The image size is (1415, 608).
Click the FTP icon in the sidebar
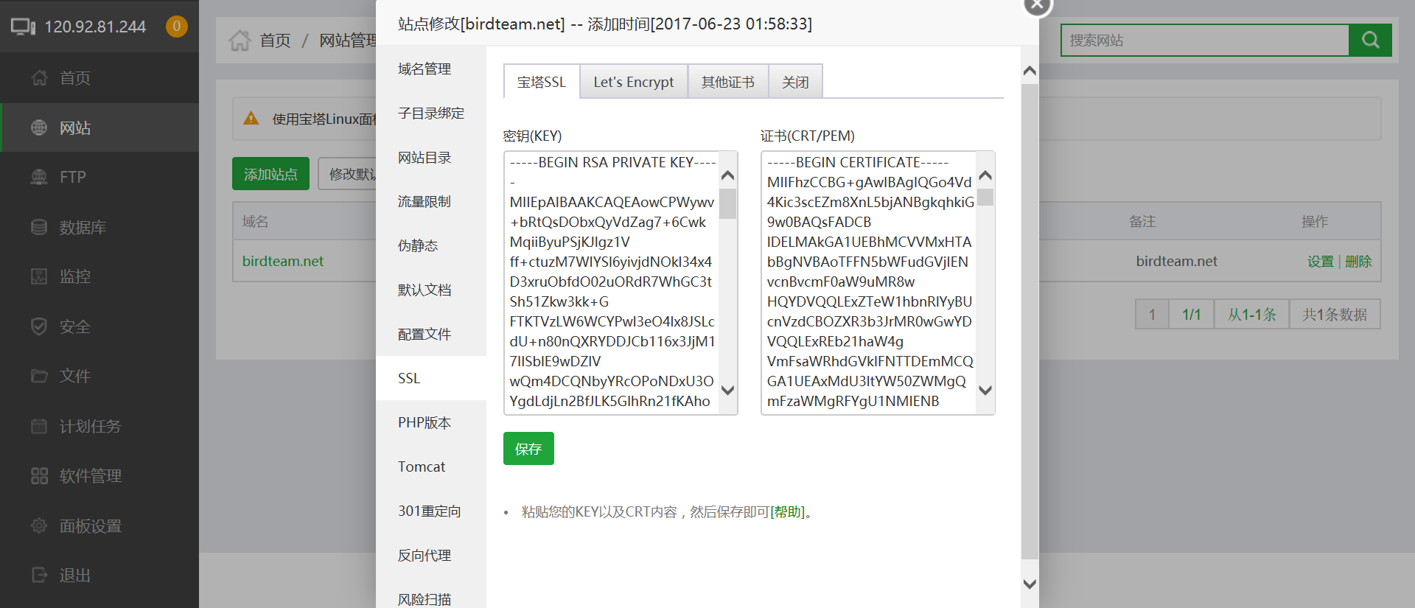click(39, 177)
